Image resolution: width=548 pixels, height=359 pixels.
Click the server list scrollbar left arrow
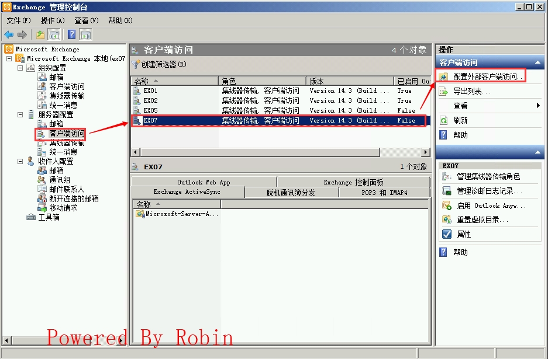click(136, 152)
